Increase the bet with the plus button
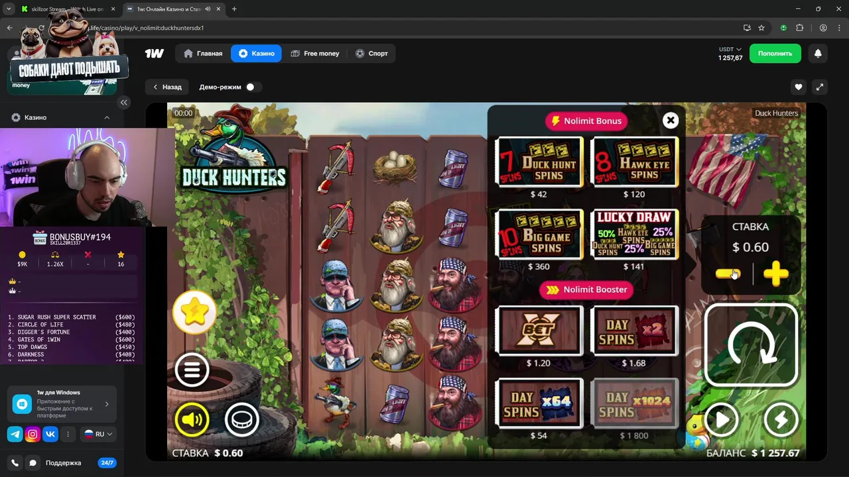Viewport: 849px width, 477px height. pos(775,274)
